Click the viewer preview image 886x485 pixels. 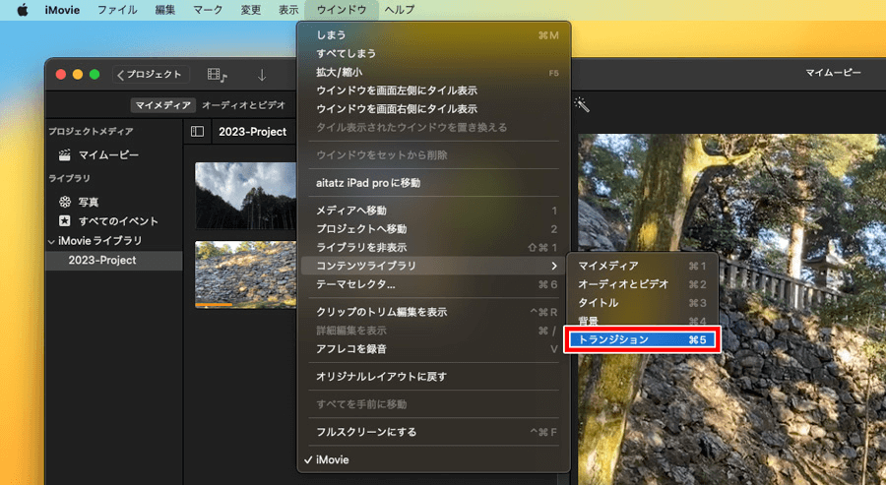click(x=731, y=309)
